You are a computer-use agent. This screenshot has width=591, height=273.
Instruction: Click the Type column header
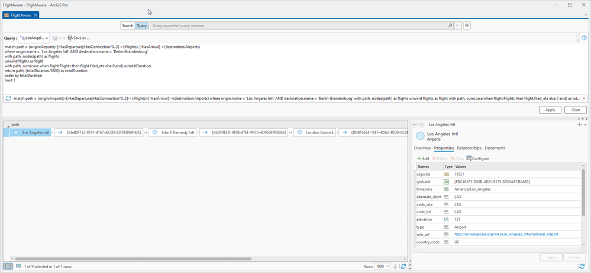click(x=448, y=167)
